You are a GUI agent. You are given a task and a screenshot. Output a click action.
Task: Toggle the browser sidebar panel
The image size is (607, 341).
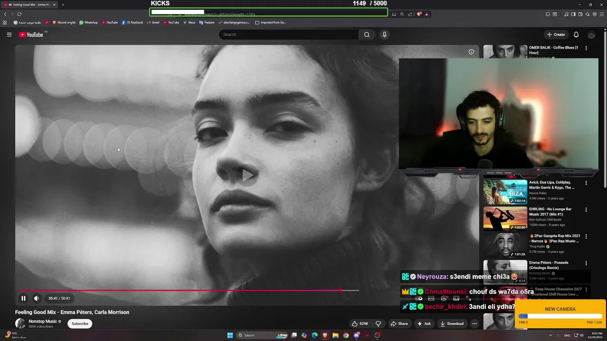point(573,14)
